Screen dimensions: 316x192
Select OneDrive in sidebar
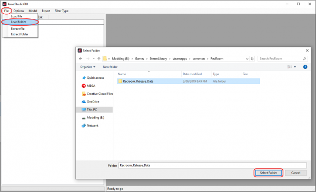click(93, 102)
